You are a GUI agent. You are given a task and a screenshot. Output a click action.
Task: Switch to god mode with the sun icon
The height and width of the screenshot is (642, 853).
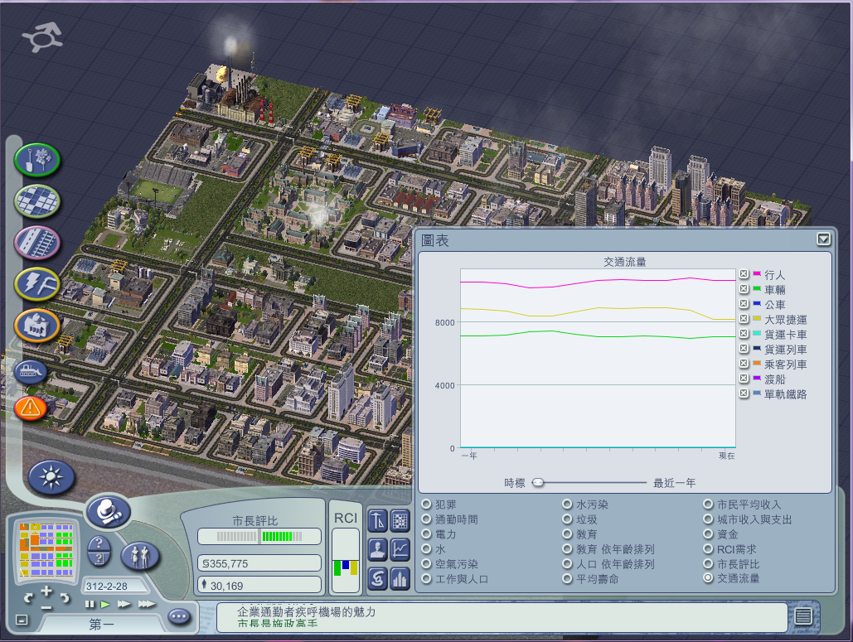(x=51, y=477)
